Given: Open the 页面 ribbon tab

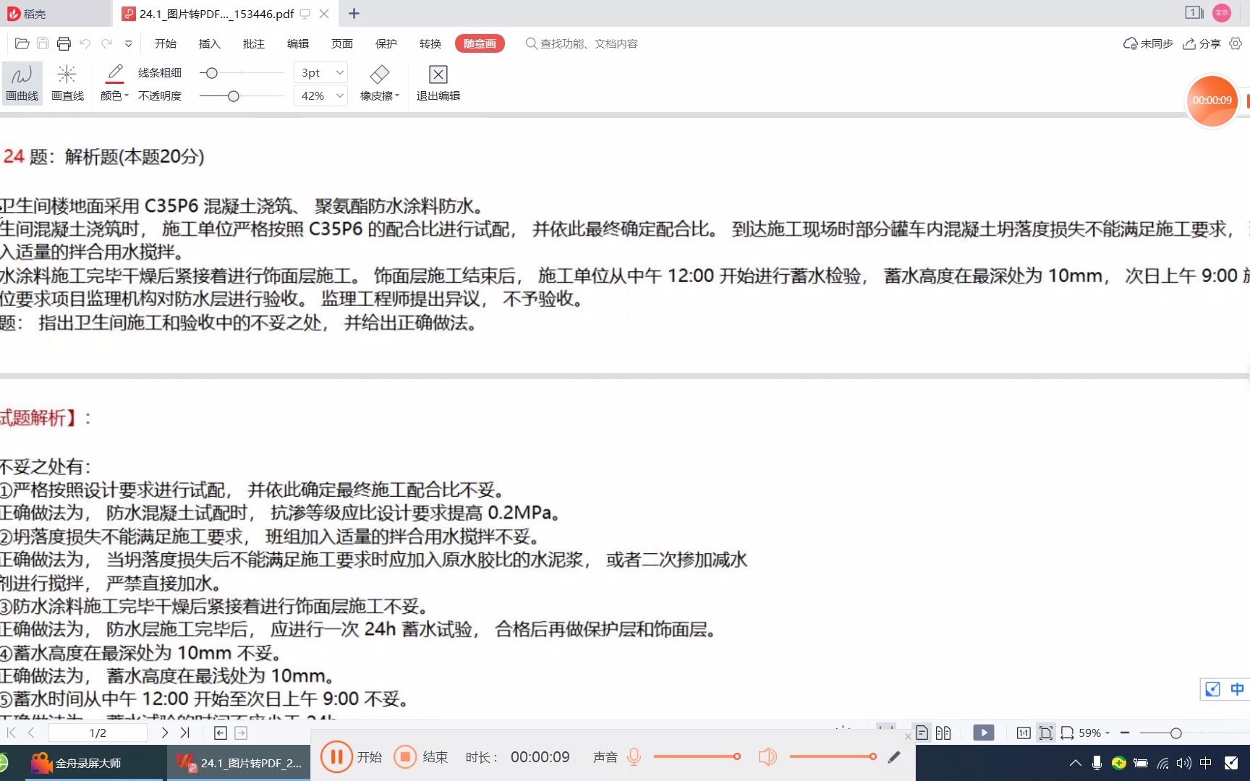Looking at the screenshot, I should pyautogui.click(x=341, y=43).
